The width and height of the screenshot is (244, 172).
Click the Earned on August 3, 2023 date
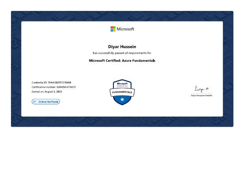coord(47,91)
